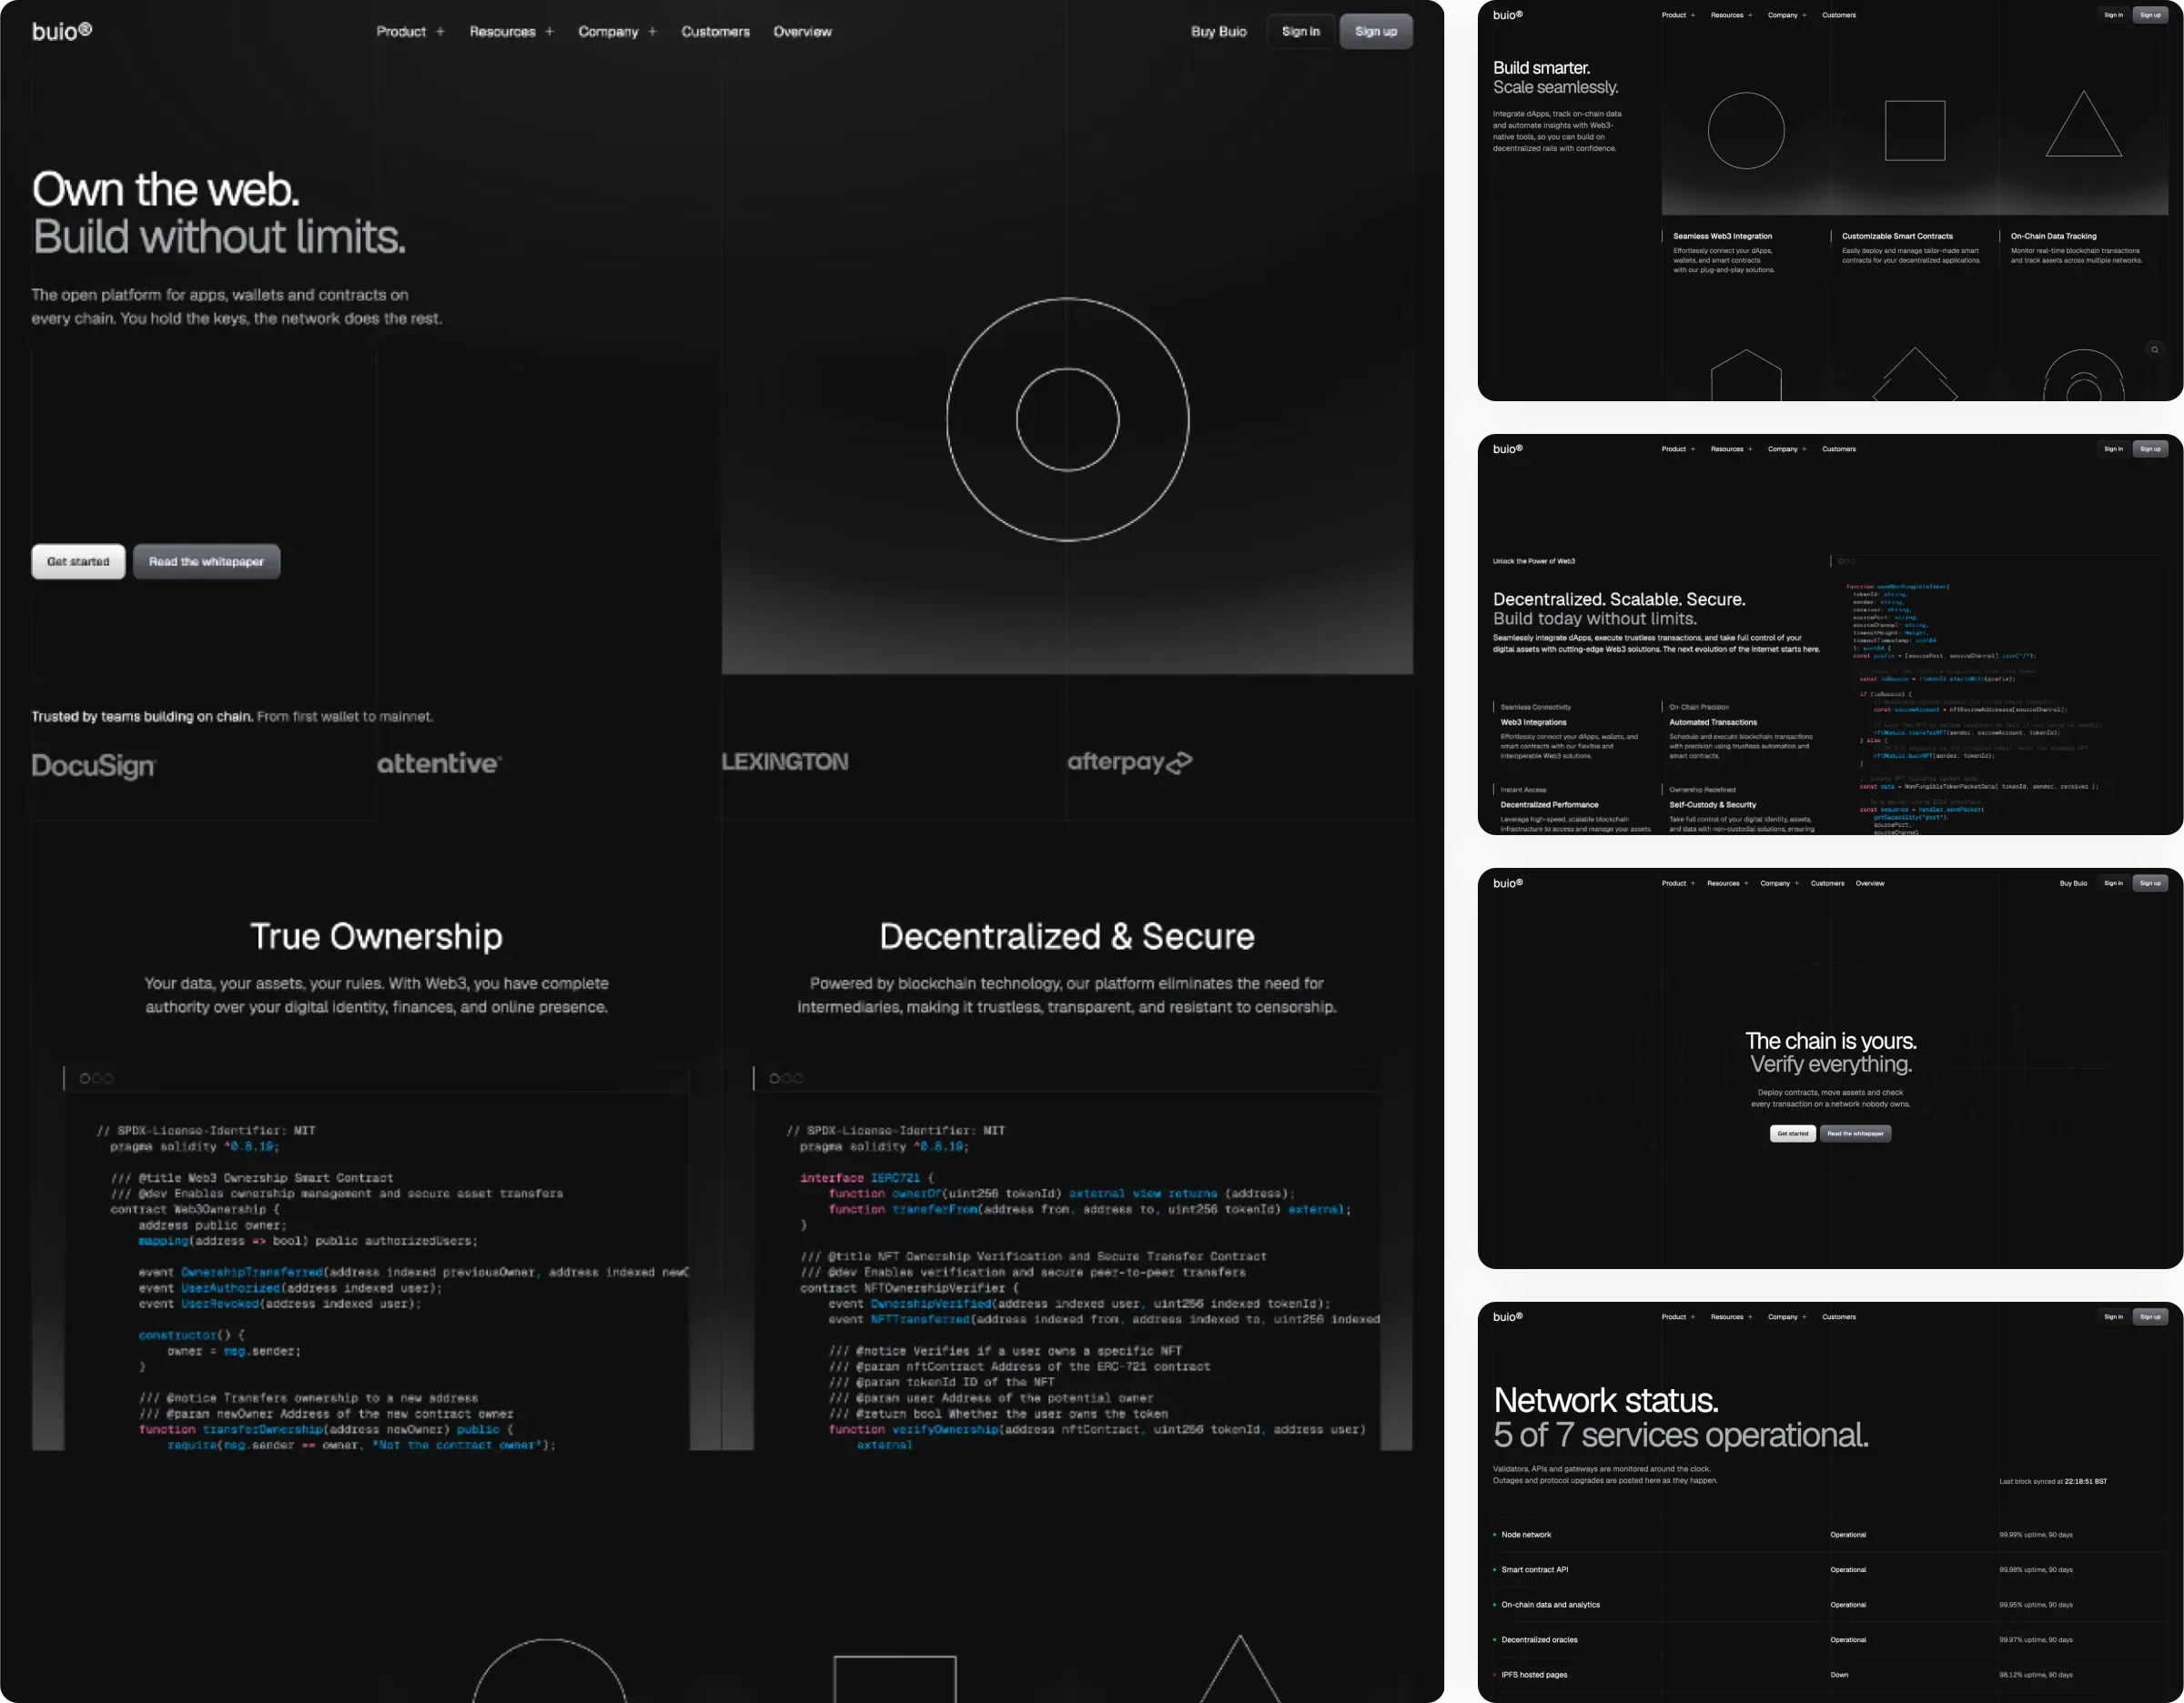Open Buy Buio in main page navigation
The width and height of the screenshot is (2184, 1703).
point(1219,32)
